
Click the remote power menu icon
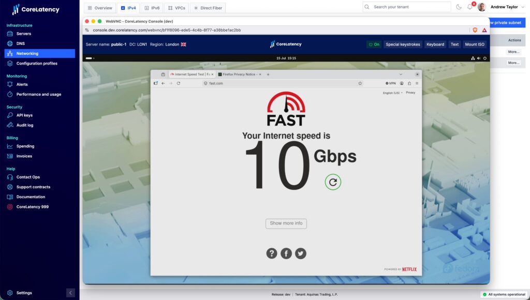(484, 58)
